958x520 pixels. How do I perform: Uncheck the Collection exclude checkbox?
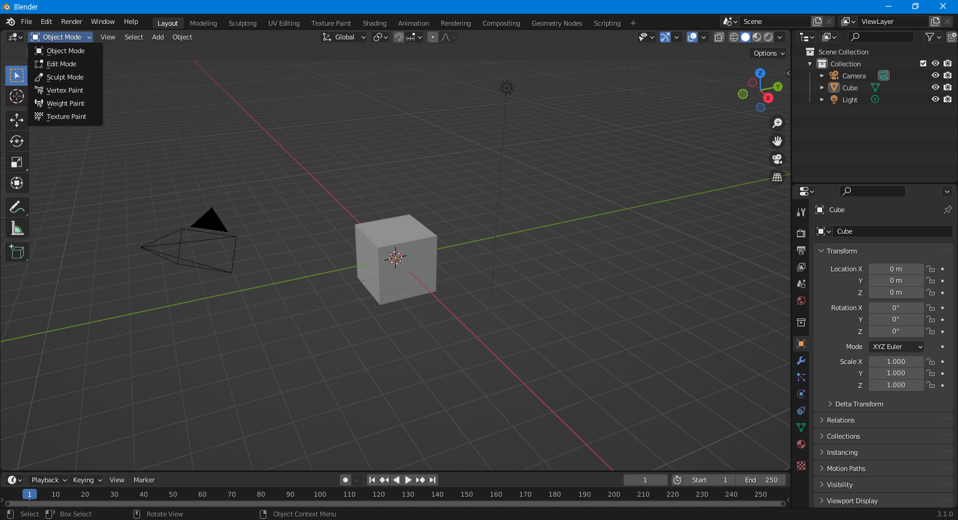923,63
